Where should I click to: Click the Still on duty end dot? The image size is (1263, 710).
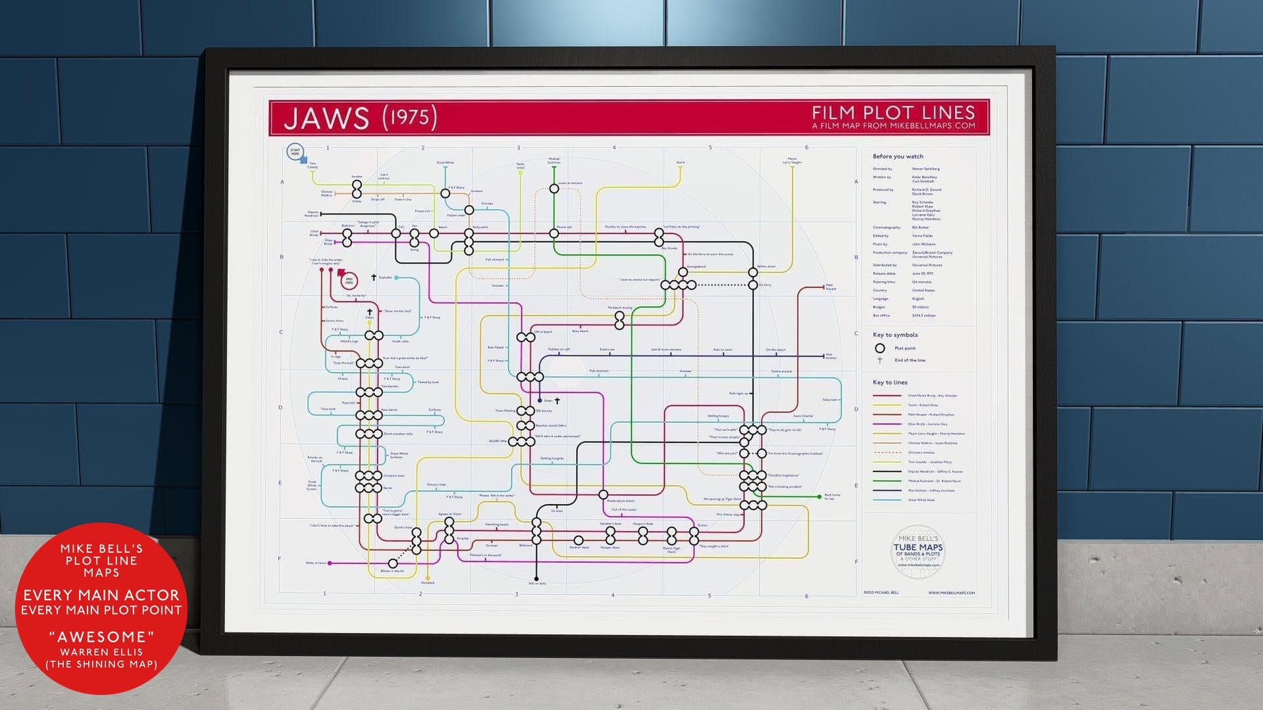536,579
